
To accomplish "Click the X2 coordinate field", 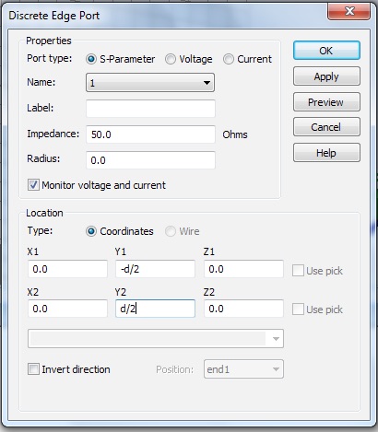I will 67,309.
